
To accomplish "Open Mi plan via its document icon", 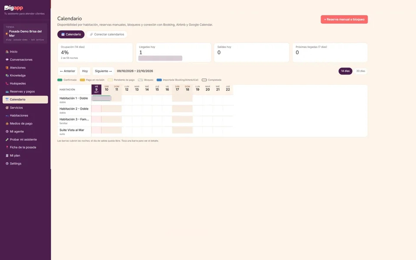I will (x=7, y=156).
